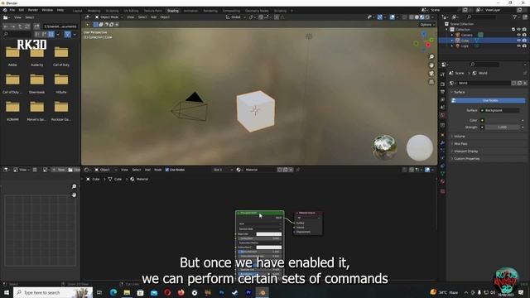This screenshot has width=530, height=298.
Task: Click the Render properties tab icon
Action: click(x=442, y=84)
